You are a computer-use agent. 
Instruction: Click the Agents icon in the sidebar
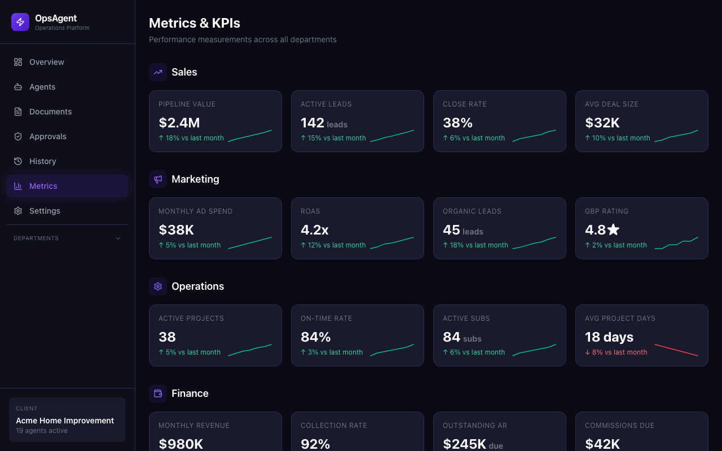pos(17,87)
